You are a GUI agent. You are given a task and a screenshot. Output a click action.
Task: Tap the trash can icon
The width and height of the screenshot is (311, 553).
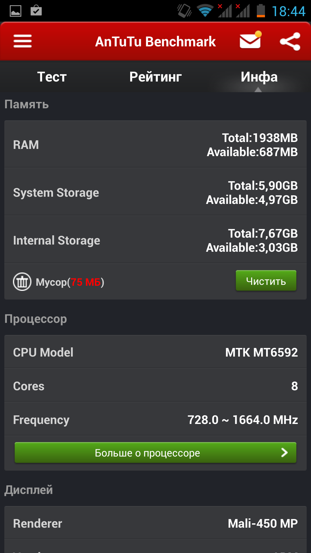click(22, 282)
